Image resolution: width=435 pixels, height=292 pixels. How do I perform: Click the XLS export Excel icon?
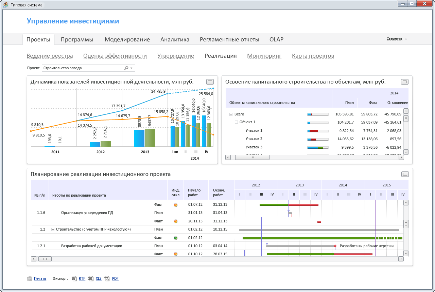[x=91, y=278]
